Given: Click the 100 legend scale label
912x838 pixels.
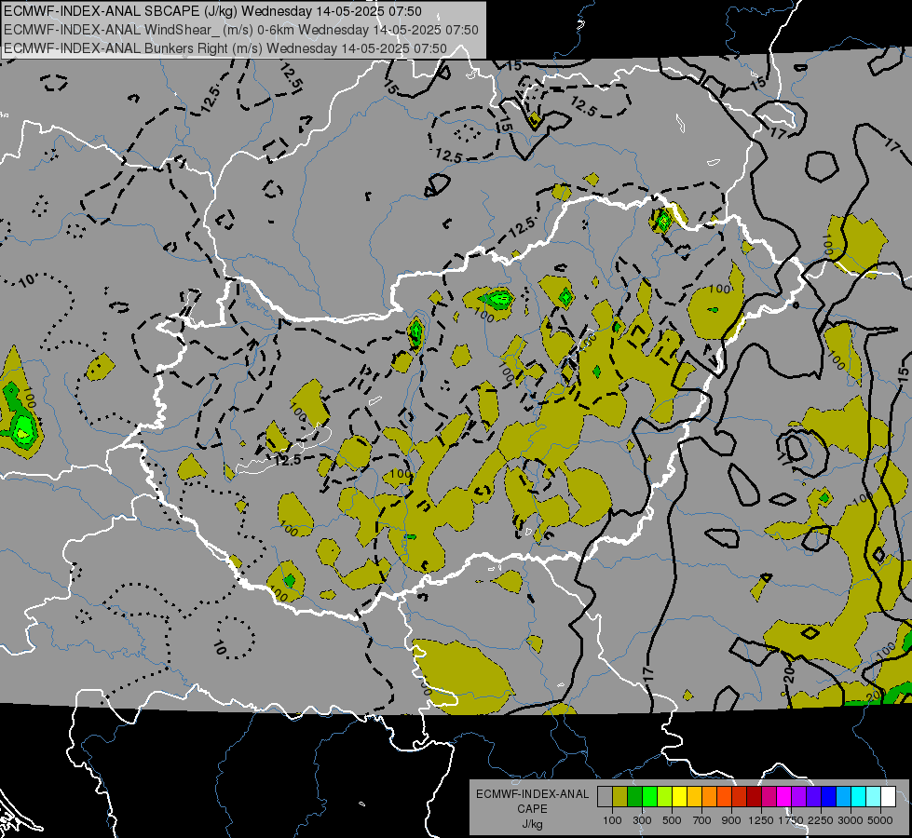Looking at the screenshot, I should [612, 820].
